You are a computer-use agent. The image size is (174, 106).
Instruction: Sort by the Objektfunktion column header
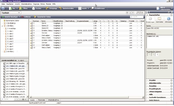(x=59, y=21)
